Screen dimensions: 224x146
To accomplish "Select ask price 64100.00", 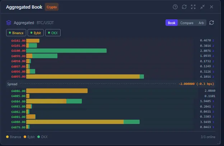I will pyautogui.click(x=18, y=51).
